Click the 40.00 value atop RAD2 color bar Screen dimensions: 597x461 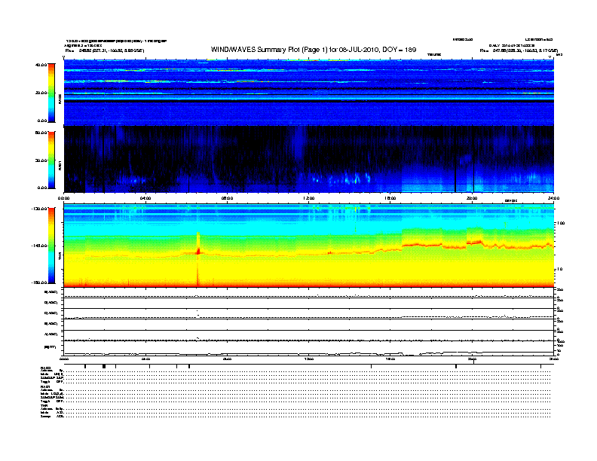pos(41,65)
